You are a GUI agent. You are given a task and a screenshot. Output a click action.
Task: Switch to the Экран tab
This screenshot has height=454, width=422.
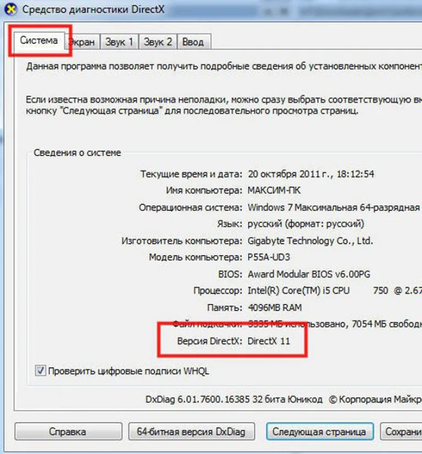point(82,42)
